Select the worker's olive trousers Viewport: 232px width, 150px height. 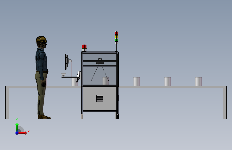(x=40, y=93)
